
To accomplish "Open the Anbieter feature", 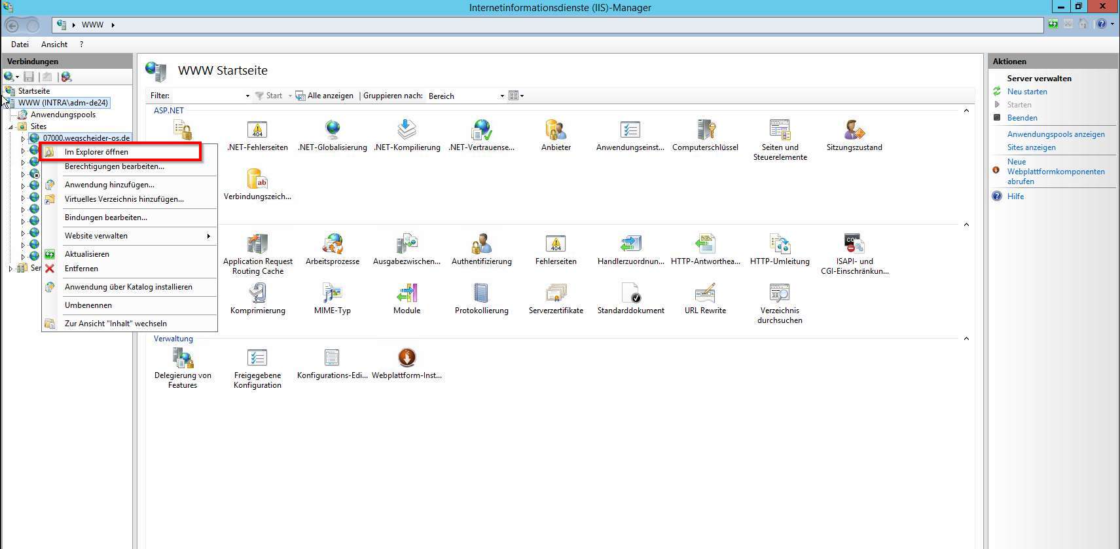I will point(556,136).
